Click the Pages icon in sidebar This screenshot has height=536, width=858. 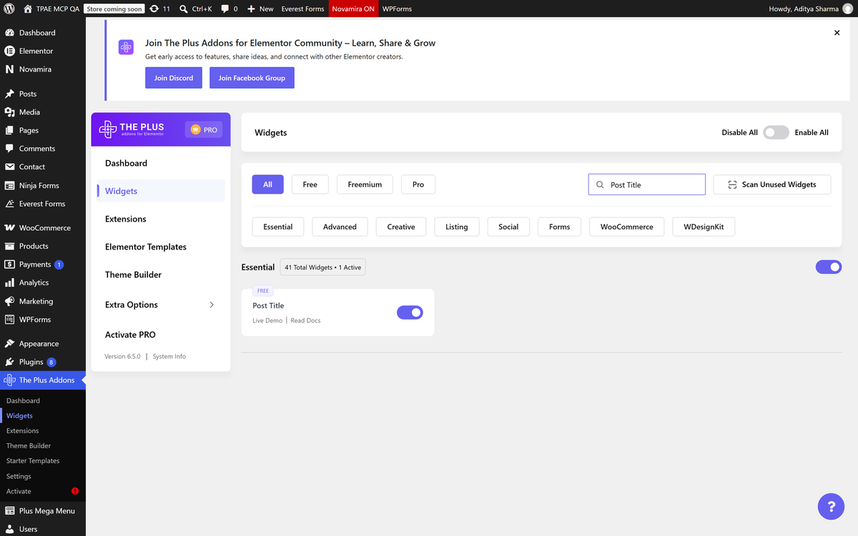pos(9,130)
